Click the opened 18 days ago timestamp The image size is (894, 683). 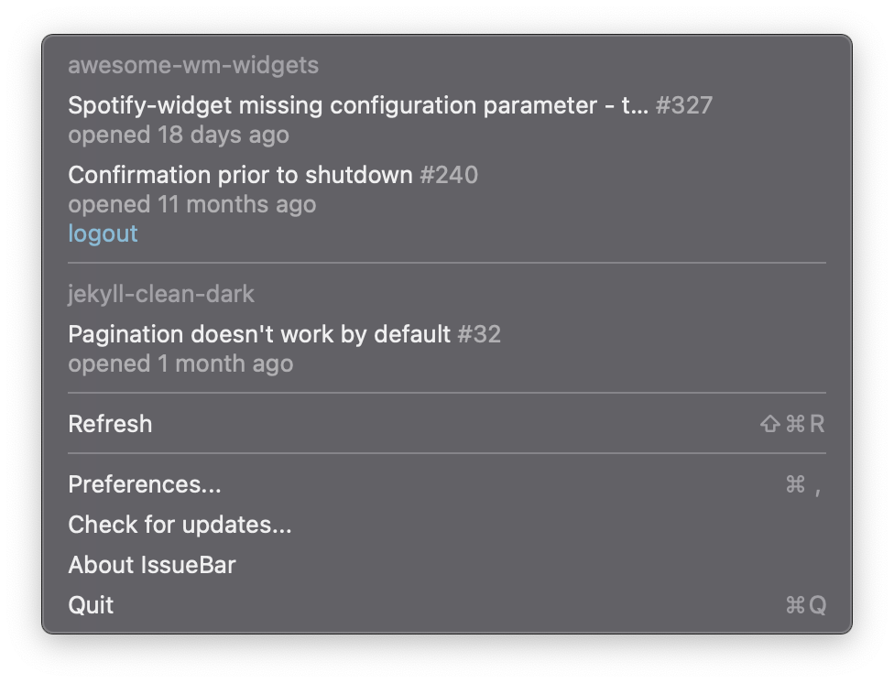[x=179, y=135]
